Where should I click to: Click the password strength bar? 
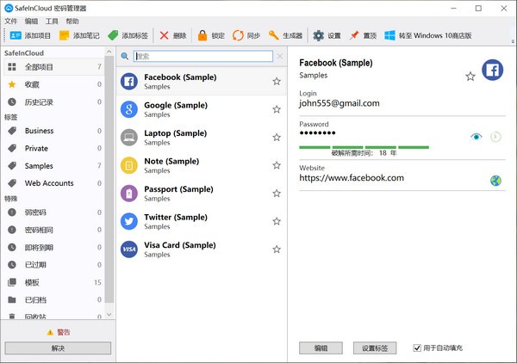coord(364,147)
